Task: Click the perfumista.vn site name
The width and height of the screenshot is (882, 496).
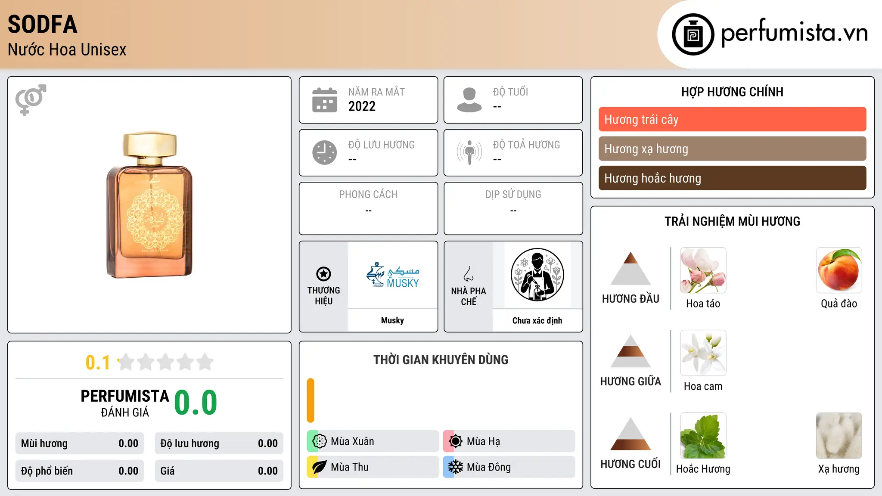Action: tap(795, 33)
